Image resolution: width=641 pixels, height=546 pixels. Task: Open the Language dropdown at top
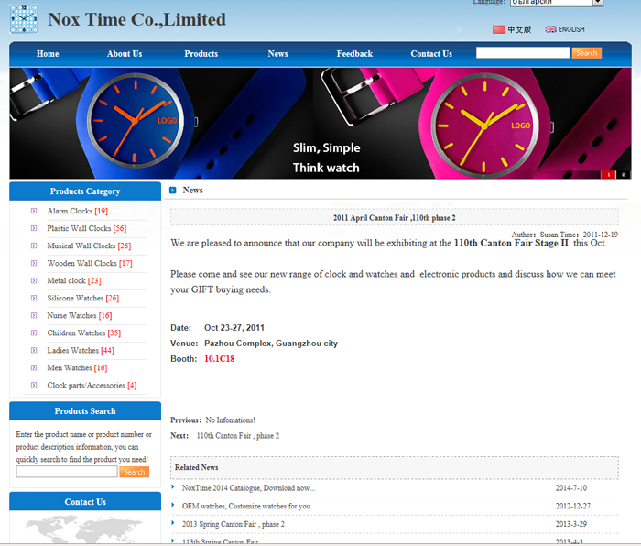pyautogui.click(x=557, y=3)
